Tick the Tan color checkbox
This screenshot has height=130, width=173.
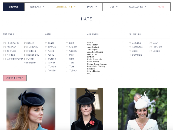pyautogui.click(x=67, y=63)
